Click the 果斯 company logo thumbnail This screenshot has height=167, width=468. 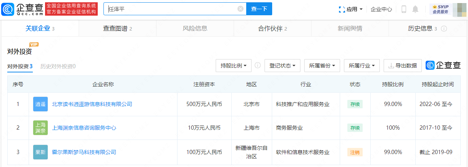point(40,152)
